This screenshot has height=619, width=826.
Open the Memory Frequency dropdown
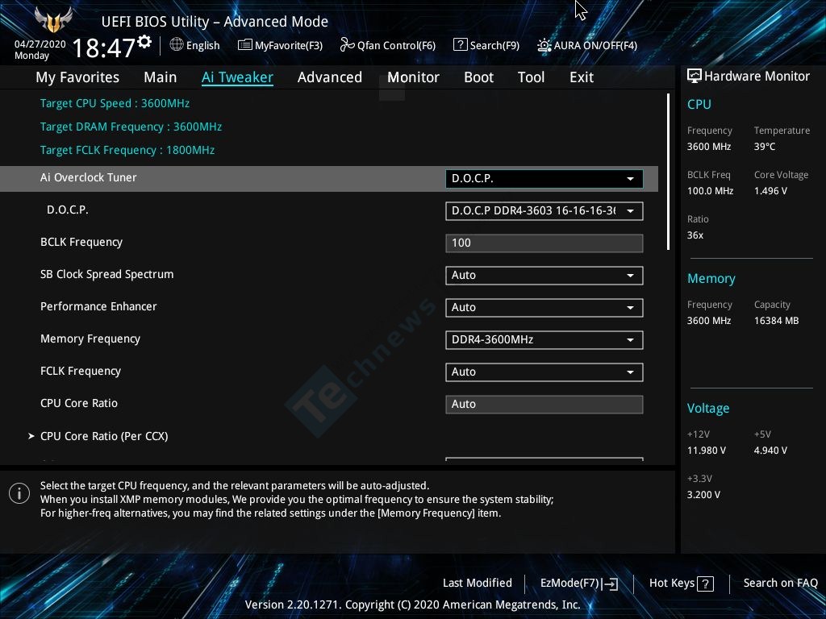click(x=544, y=339)
